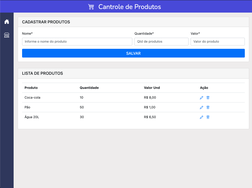The width and height of the screenshot is (252, 188).
Task: Select the 'Valor do produto' input field
Action: (x=218, y=42)
